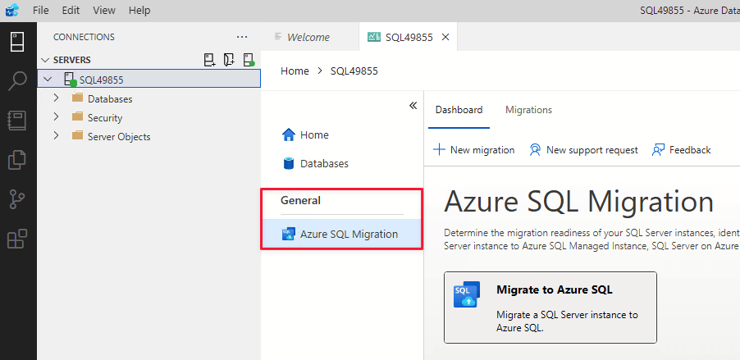This screenshot has width=740, height=360.
Task: Click the Security folder icon
Action: click(77, 117)
